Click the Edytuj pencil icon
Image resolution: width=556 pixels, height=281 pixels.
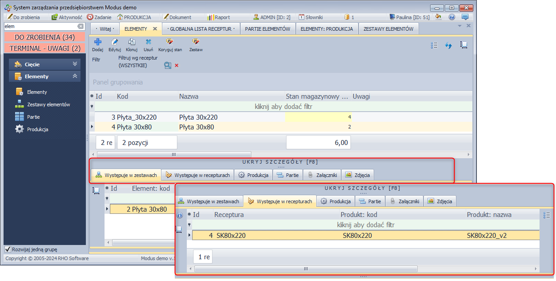(x=115, y=42)
